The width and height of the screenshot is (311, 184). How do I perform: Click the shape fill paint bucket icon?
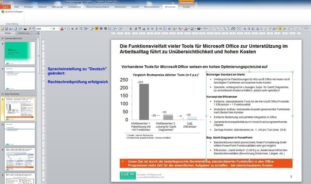[186, 29]
